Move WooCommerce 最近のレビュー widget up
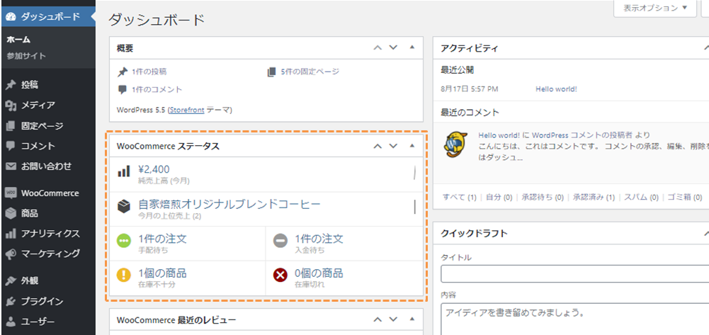The image size is (709, 335). pos(378,320)
